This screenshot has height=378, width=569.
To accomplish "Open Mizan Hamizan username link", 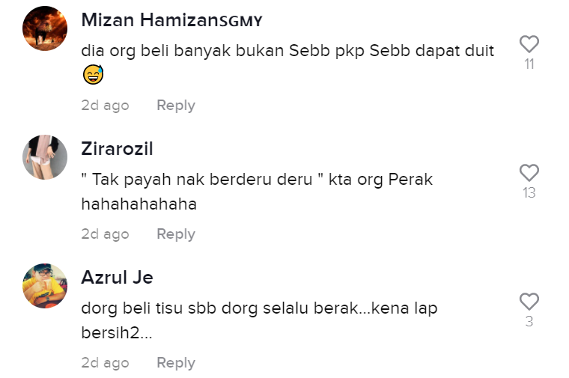I will [171, 20].
